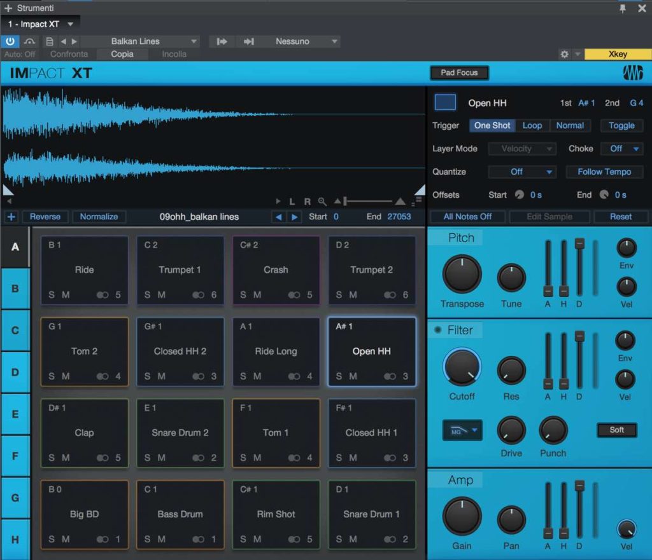
Task: Click the waveform zoom magnifier icon
Action: click(x=322, y=201)
